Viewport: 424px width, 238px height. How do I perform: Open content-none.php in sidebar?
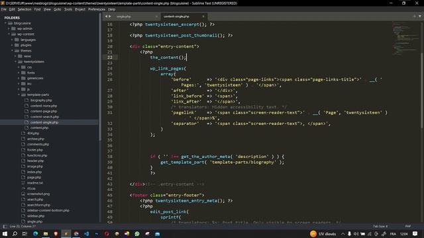pyautogui.click(x=44, y=106)
